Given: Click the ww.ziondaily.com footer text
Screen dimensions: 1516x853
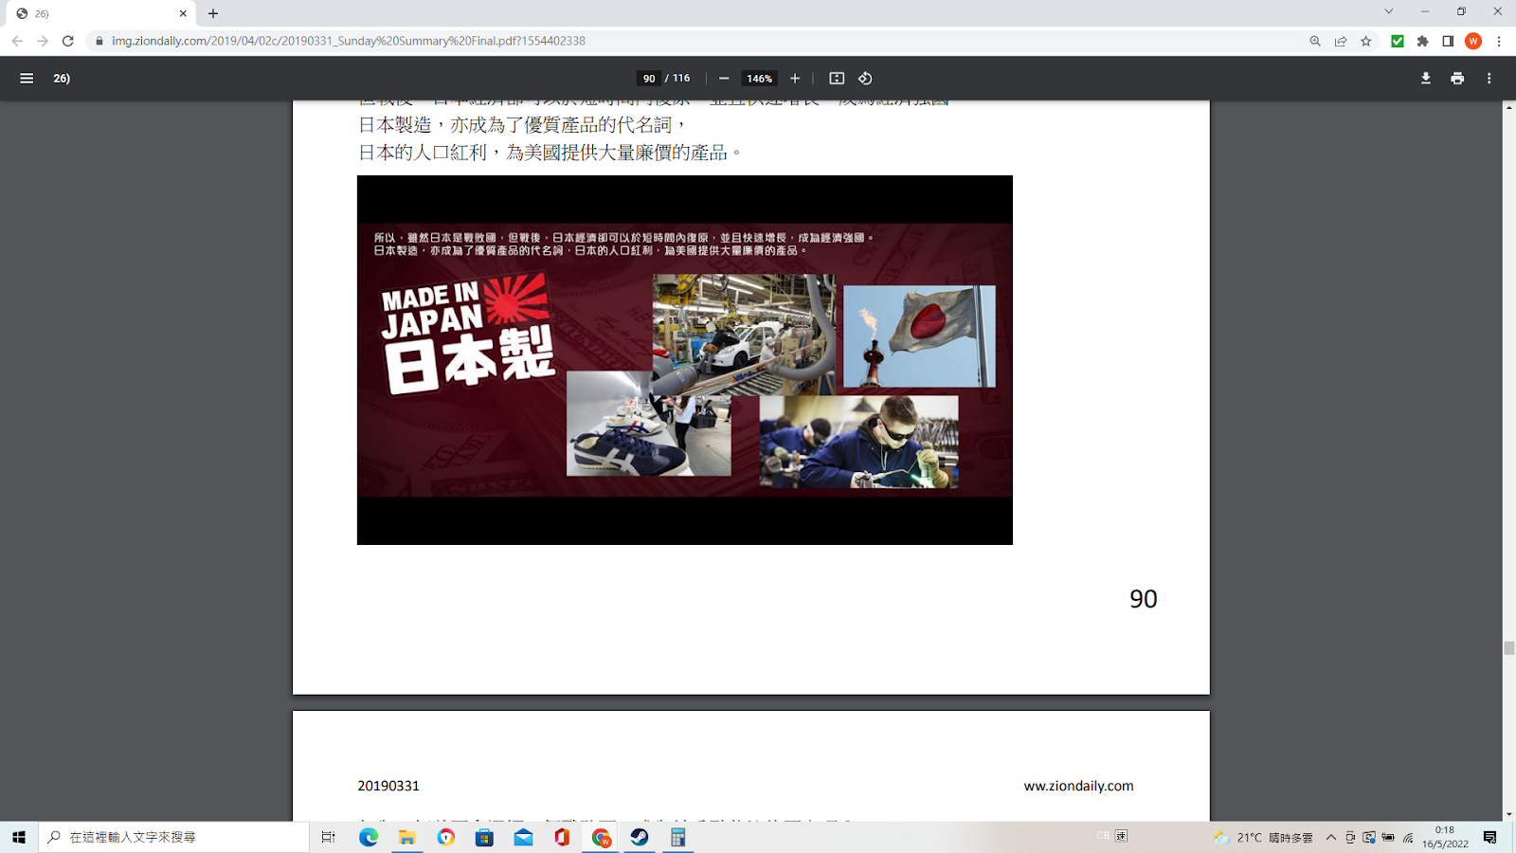Looking at the screenshot, I should click(x=1078, y=786).
